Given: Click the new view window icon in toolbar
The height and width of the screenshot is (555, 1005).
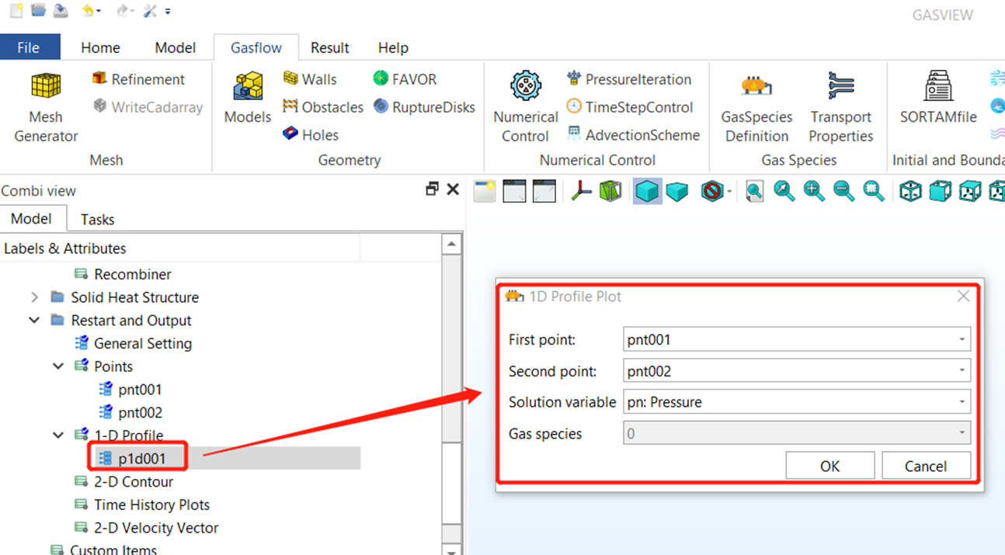Looking at the screenshot, I should point(485,190).
